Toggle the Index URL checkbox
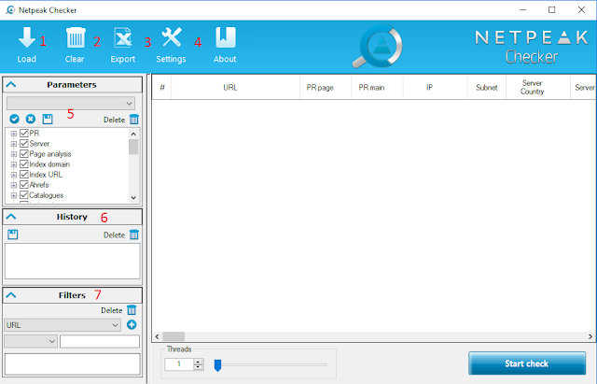597x384 pixels. pos(24,175)
